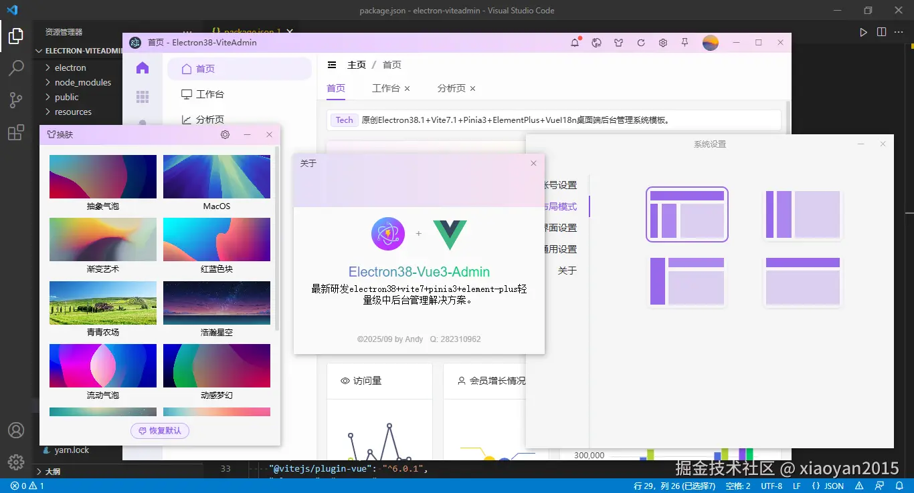
Task: Select the home icon in the collapsed sidebar
Action: 142,67
